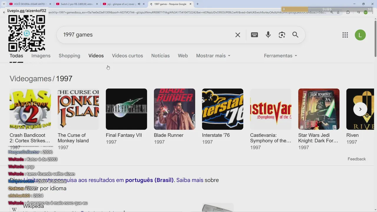377x212 pixels.
Task: Close the 'Switch 2 por R$ 2.800,00' tab
Action: pyautogui.click(x=97, y=4)
